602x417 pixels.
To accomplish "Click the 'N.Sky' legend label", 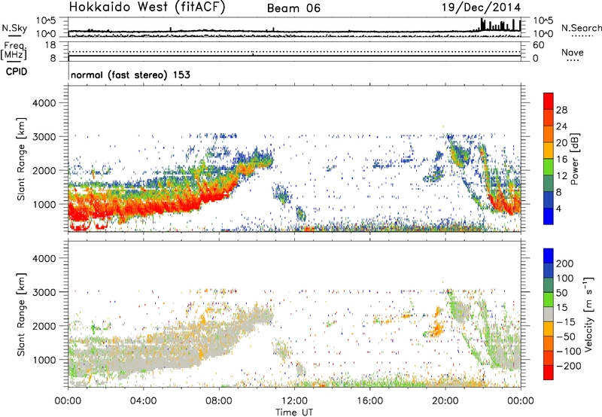I will [x=14, y=28].
